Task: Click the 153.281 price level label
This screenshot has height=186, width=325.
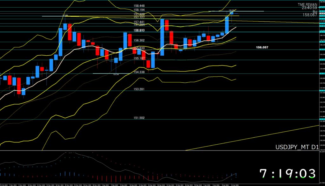Action: [x=139, y=89]
